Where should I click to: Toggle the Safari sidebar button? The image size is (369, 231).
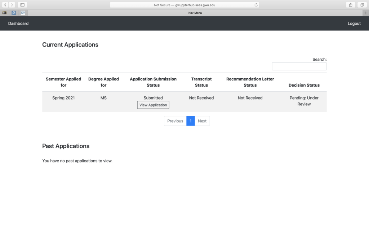pos(22,5)
